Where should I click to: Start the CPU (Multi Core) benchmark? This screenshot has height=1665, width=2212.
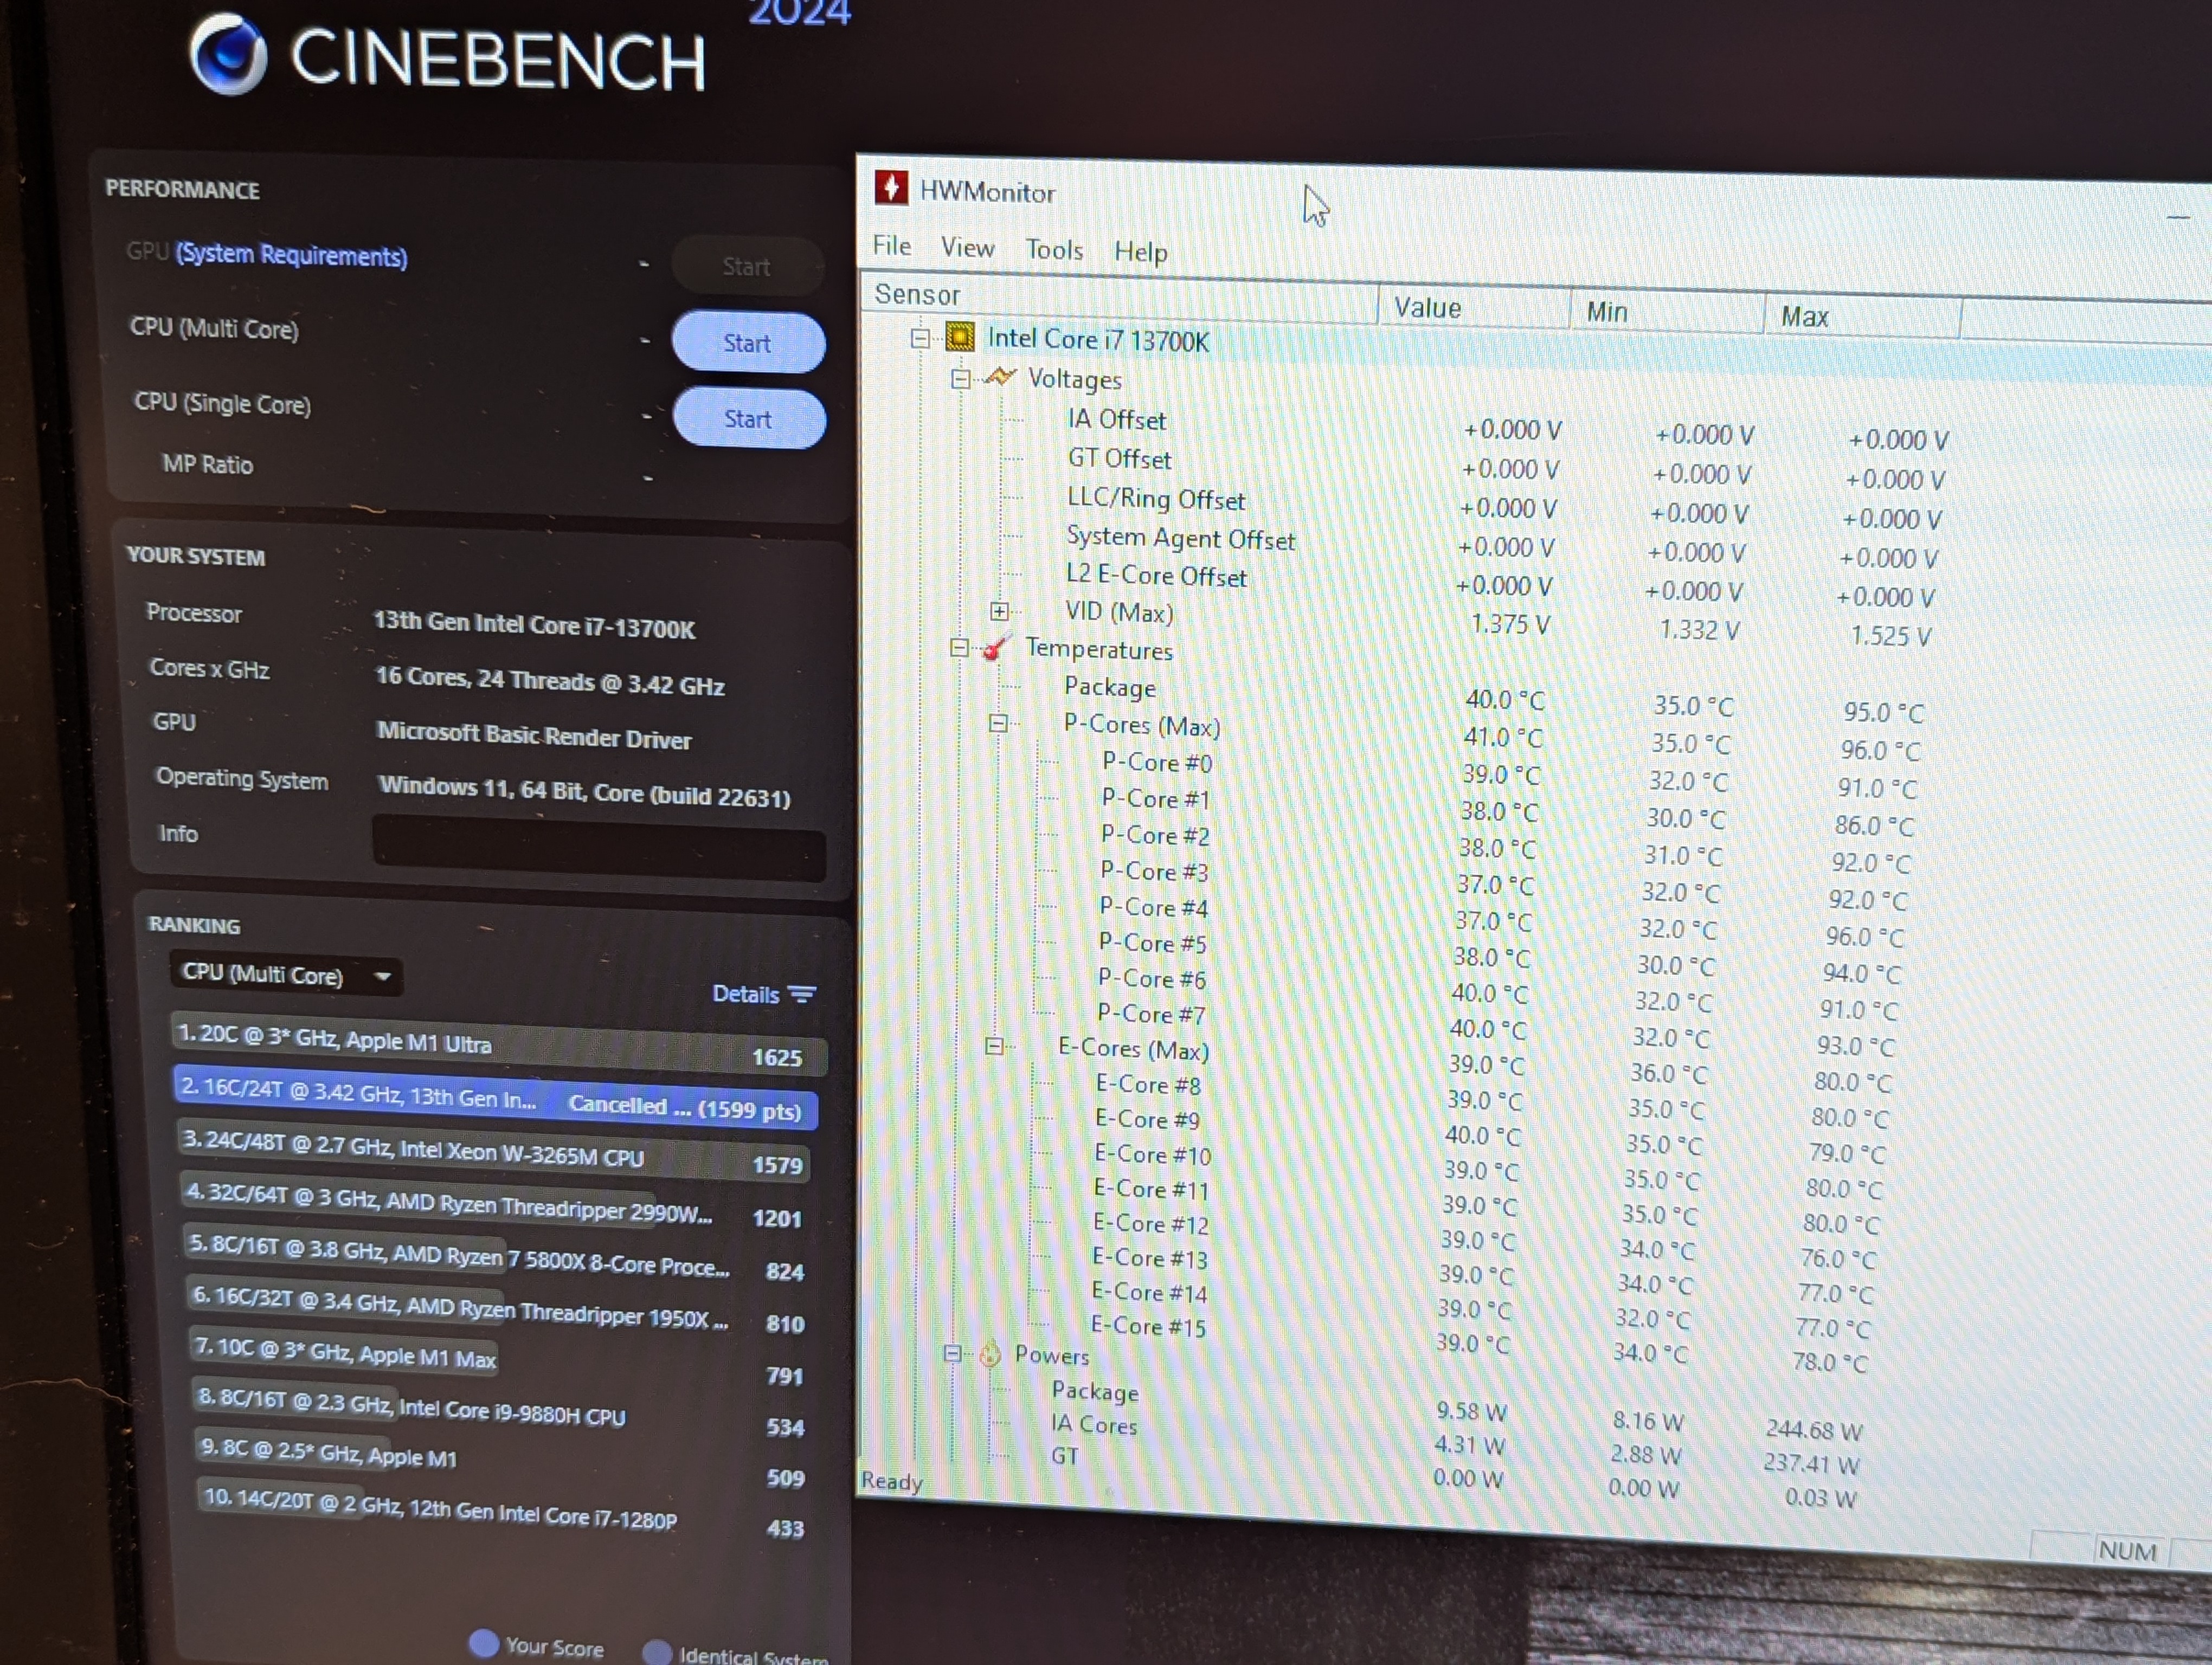click(x=748, y=343)
